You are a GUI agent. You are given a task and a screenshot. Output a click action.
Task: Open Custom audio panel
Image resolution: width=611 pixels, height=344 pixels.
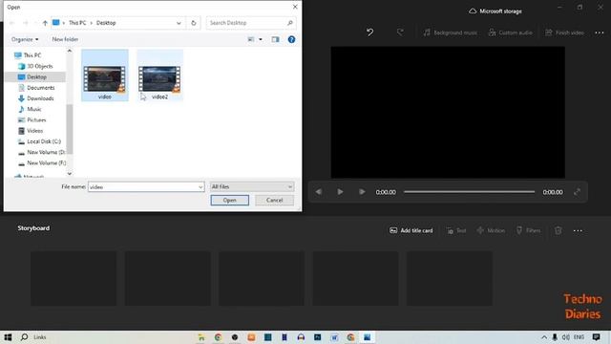coord(510,32)
